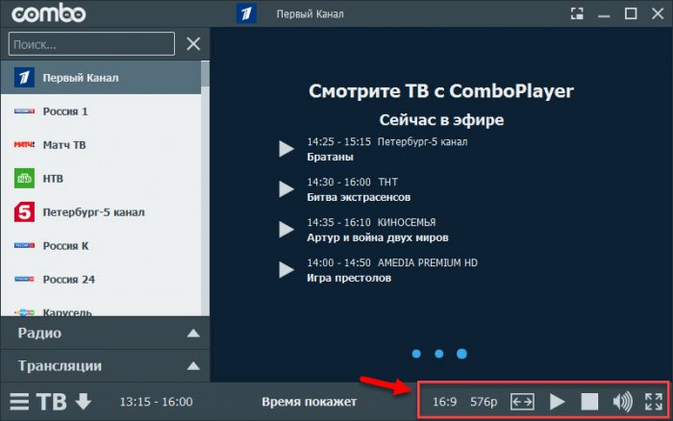Select the Первый Канал channel
Screen dimensions: 673x421
pos(101,78)
